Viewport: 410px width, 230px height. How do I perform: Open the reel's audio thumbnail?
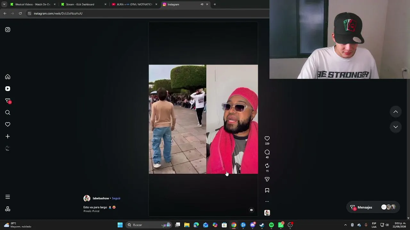[267, 213]
